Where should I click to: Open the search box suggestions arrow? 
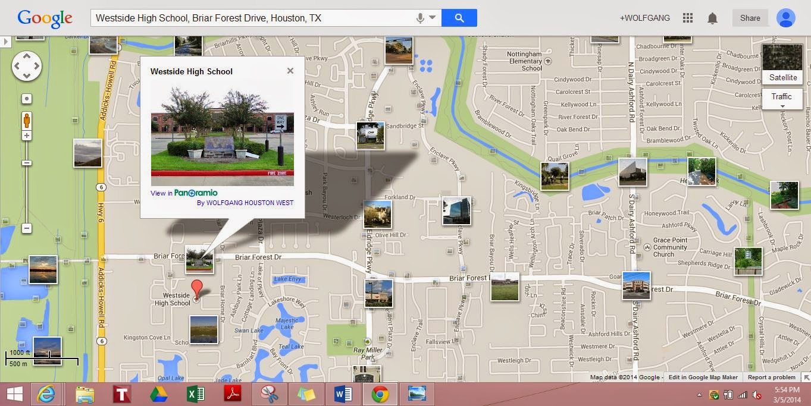pyautogui.click(x=433, y=18)
